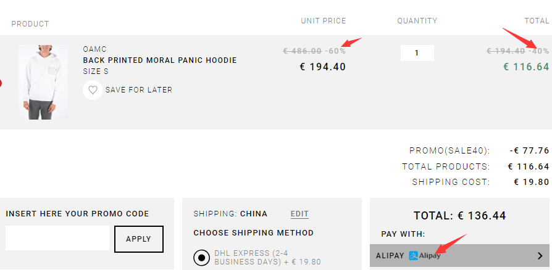
Task: Click the SIZE S product detail
Action: (96, 72)
